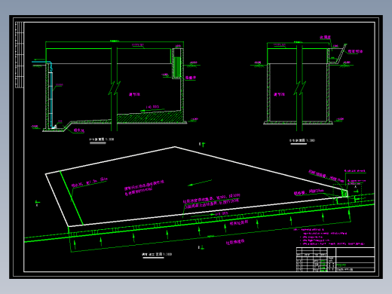This screenshot has height=294, width=392.
Task: Click the title block table in the bottom-right corner
Action: click(335, 259)
